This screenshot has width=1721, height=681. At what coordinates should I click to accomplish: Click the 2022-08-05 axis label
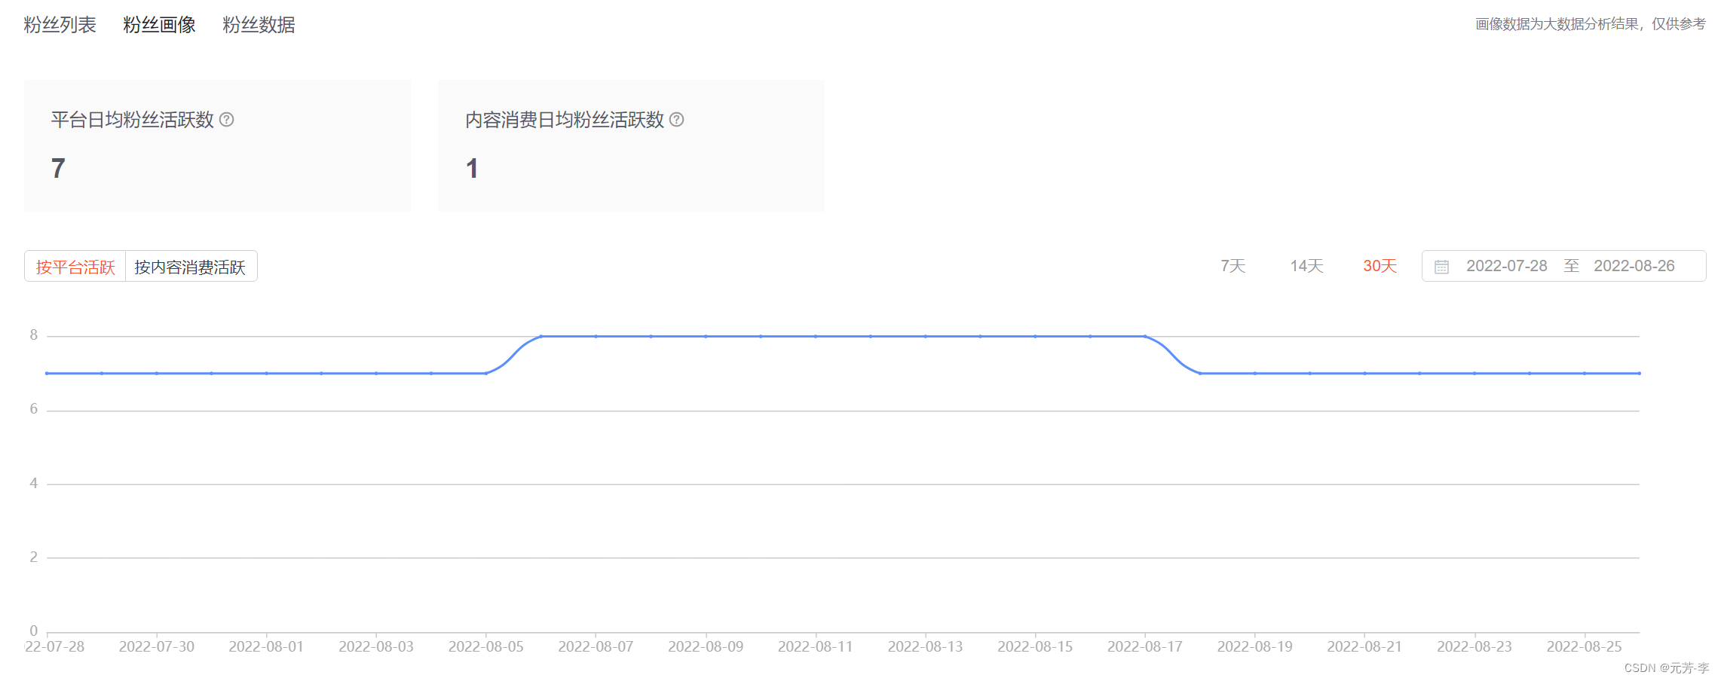[485, 646]
